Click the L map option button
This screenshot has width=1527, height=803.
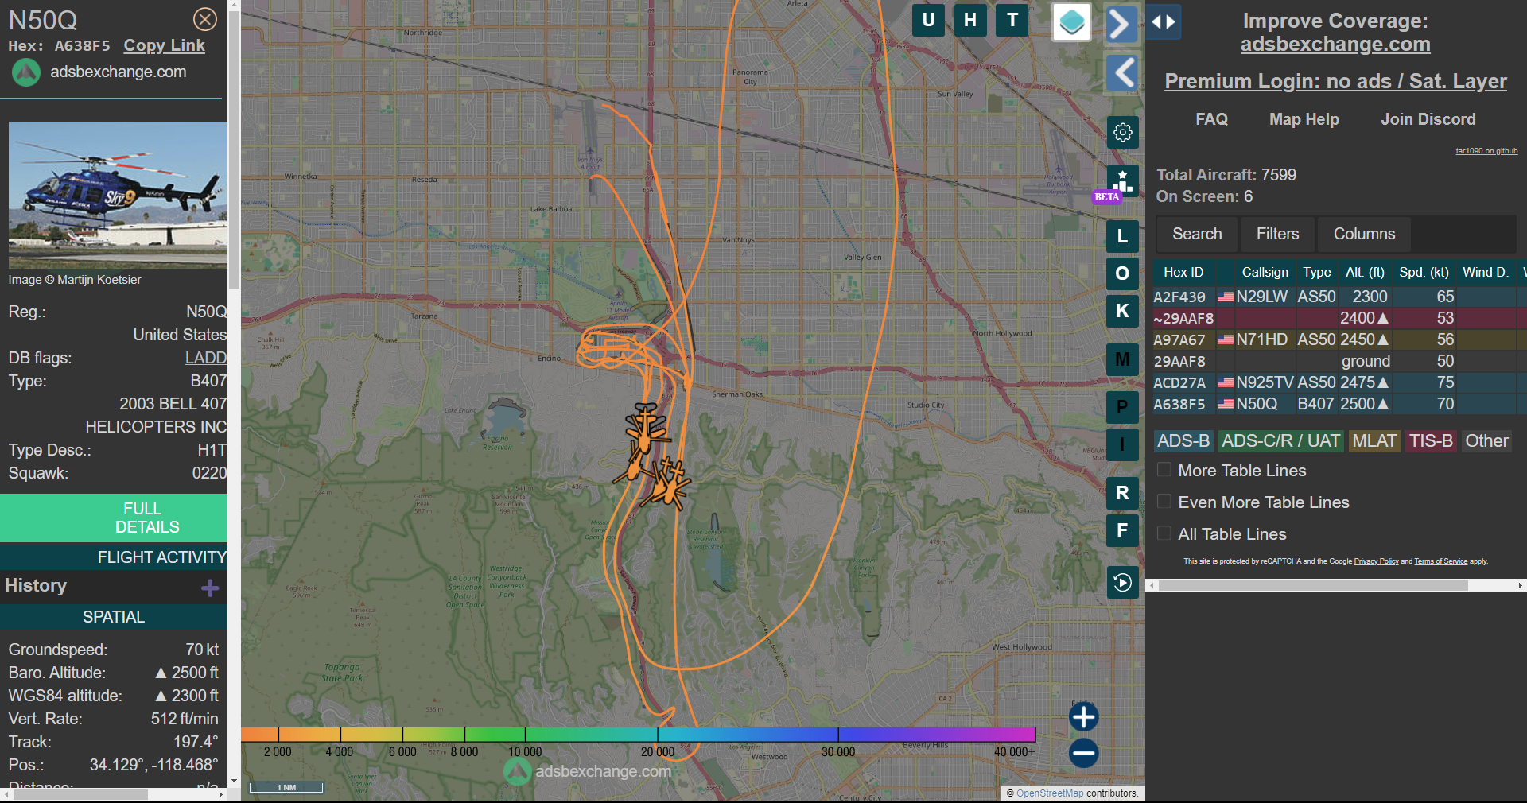[x=1122, y=236]
